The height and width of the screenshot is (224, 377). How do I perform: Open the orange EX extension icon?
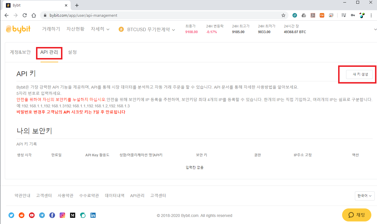[x=322, y=15]
